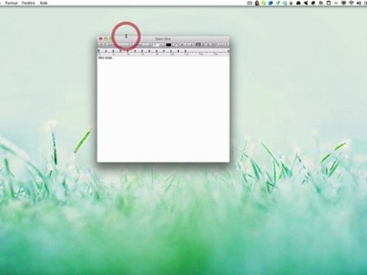Click inside the blank document area
Screen dimensions: 367x275
click(163, 109)
